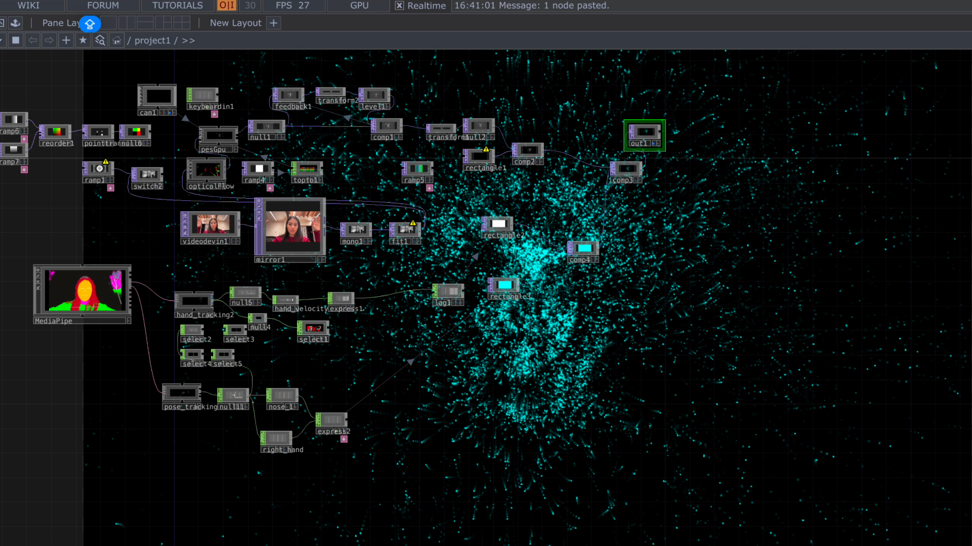Open the operator search magnifier icon
The image size is (972, 546).
[100, 40]
